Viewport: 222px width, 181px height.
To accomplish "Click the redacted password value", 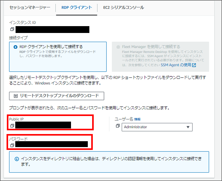I will 52,144.
